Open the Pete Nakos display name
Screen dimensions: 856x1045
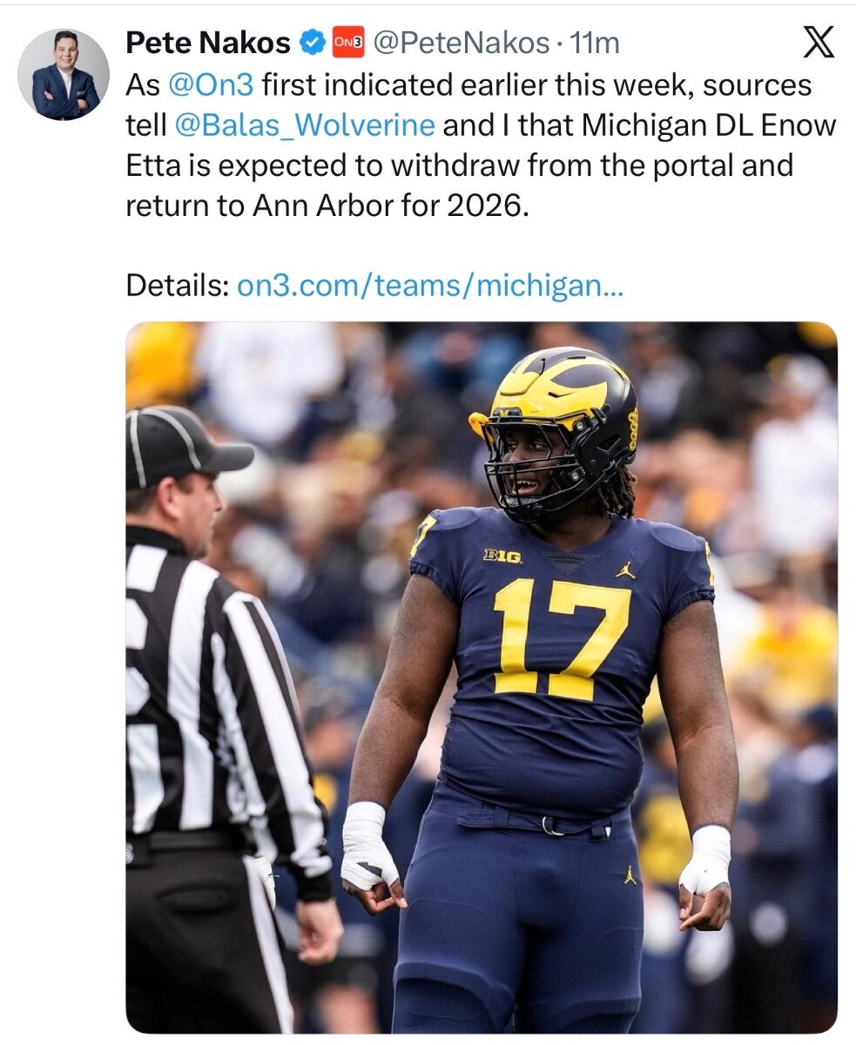point(207,42)
